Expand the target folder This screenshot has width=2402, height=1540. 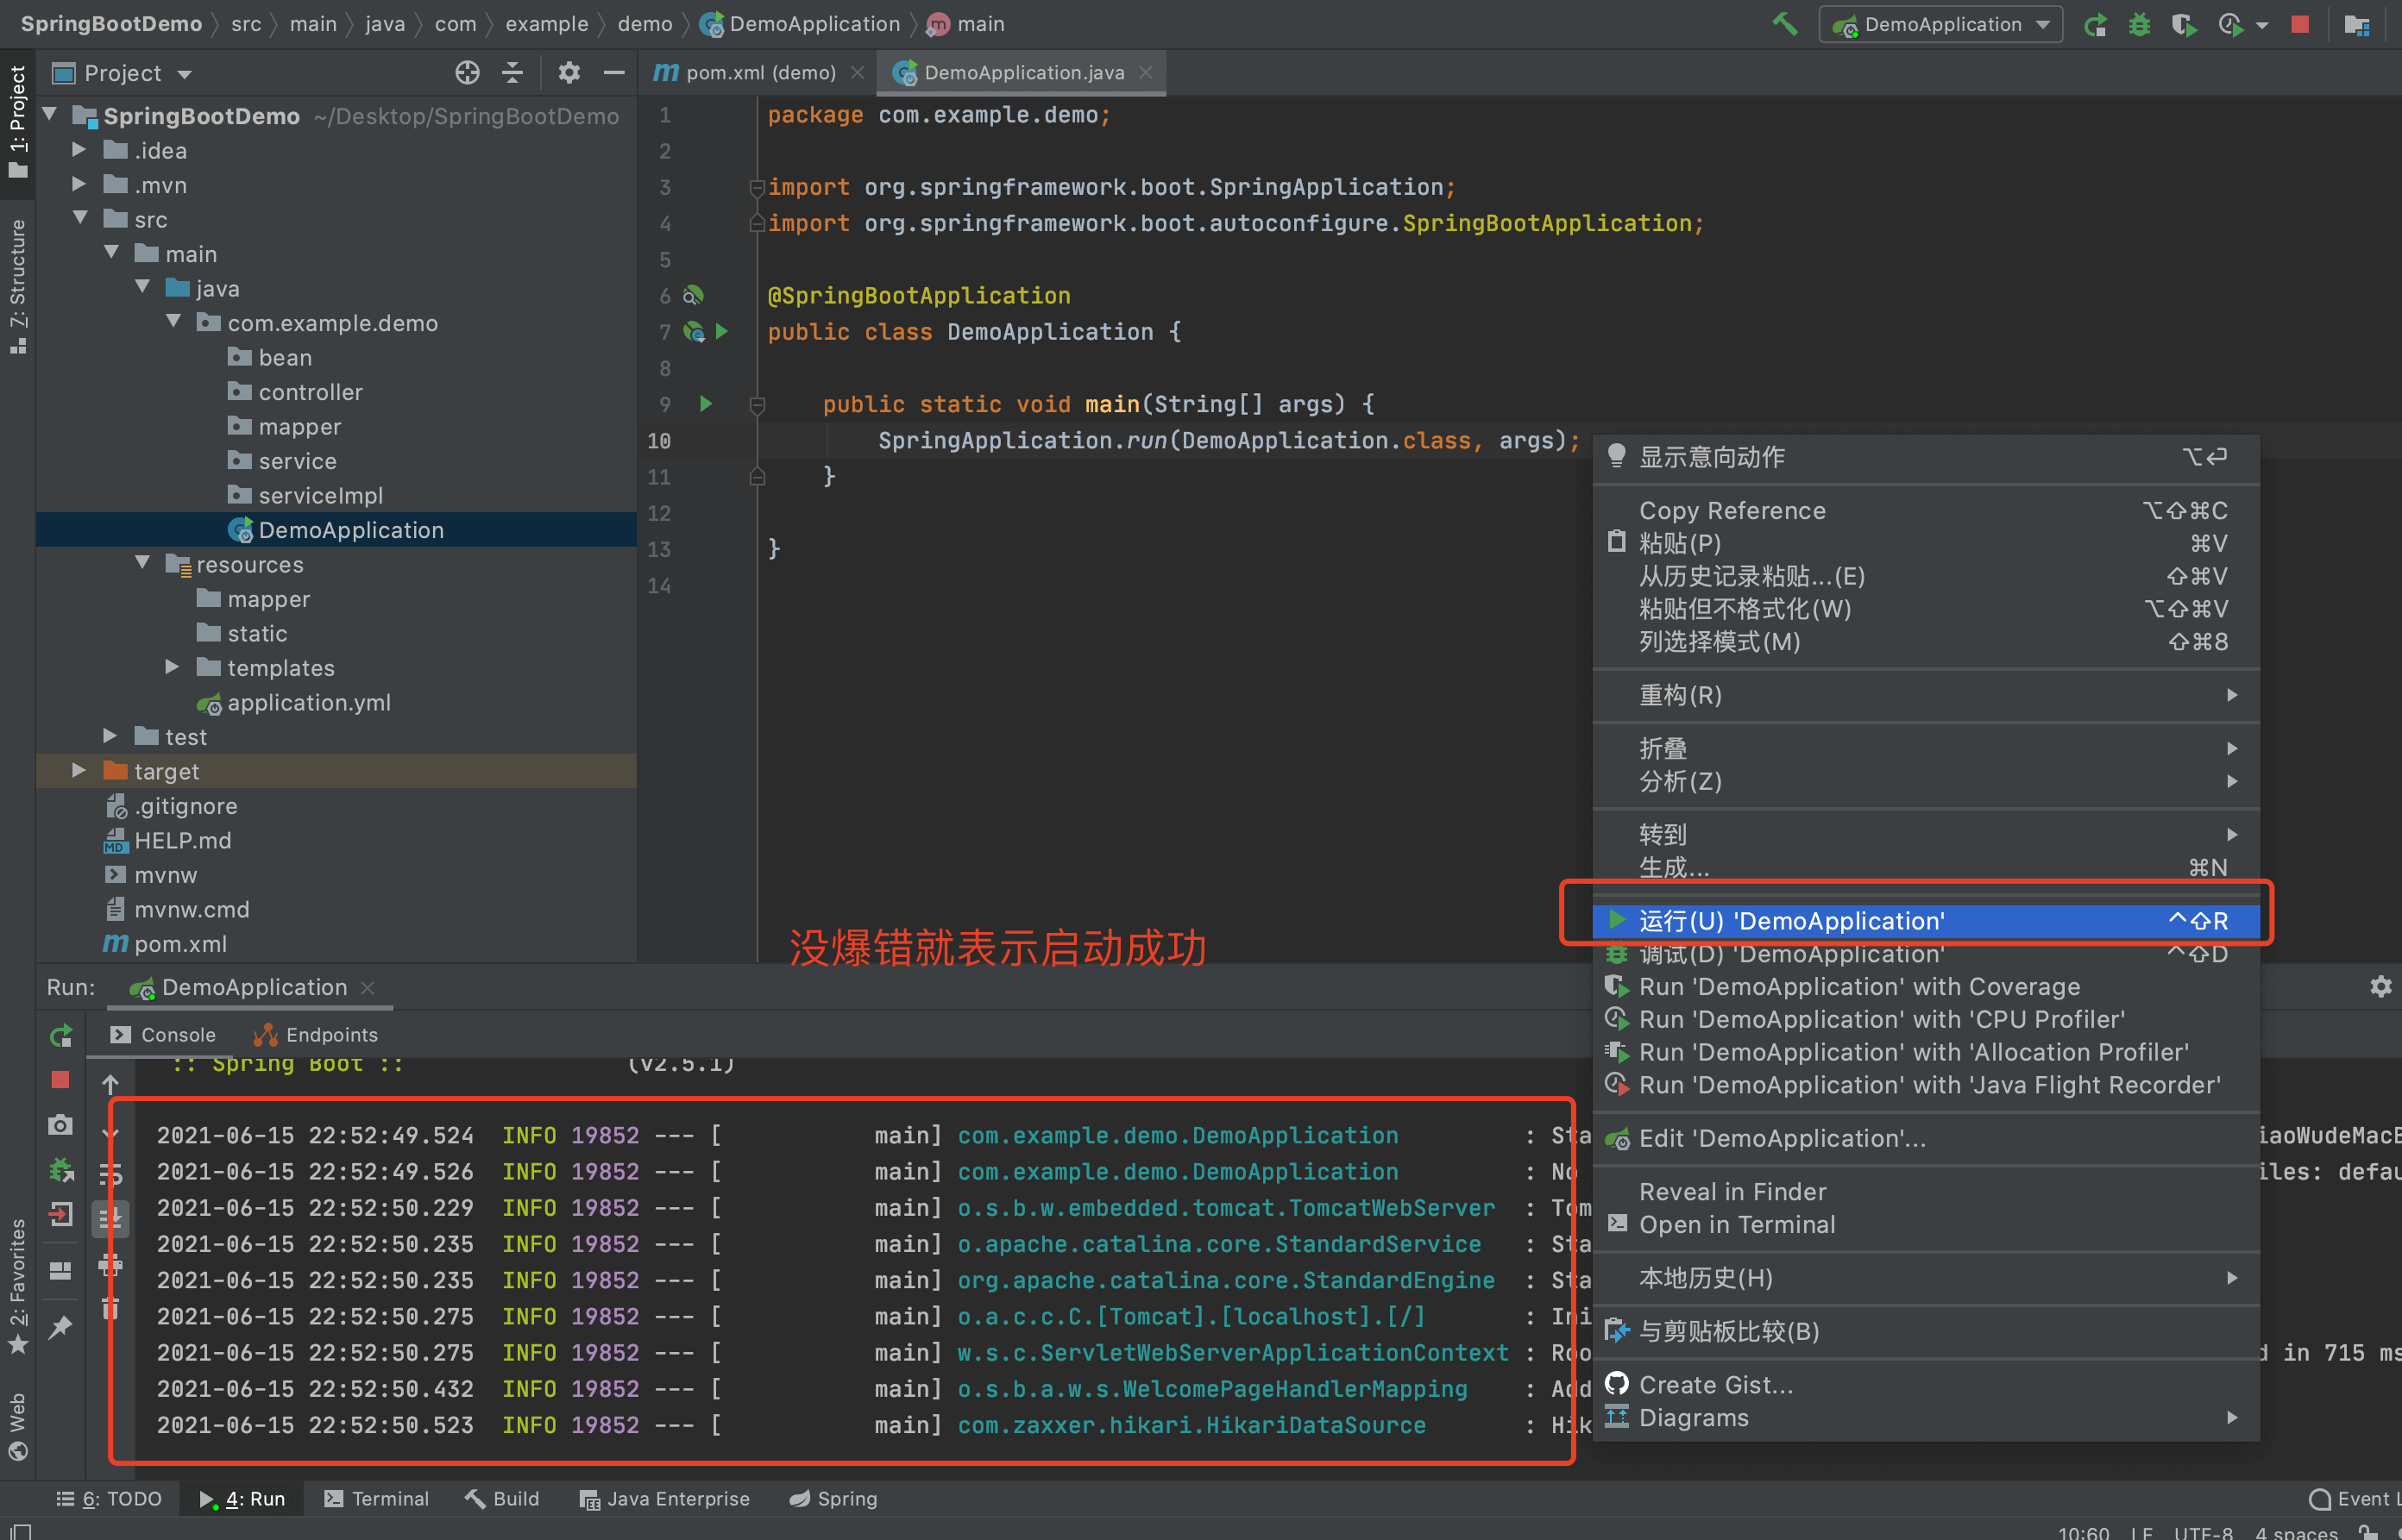pos(79,770)
